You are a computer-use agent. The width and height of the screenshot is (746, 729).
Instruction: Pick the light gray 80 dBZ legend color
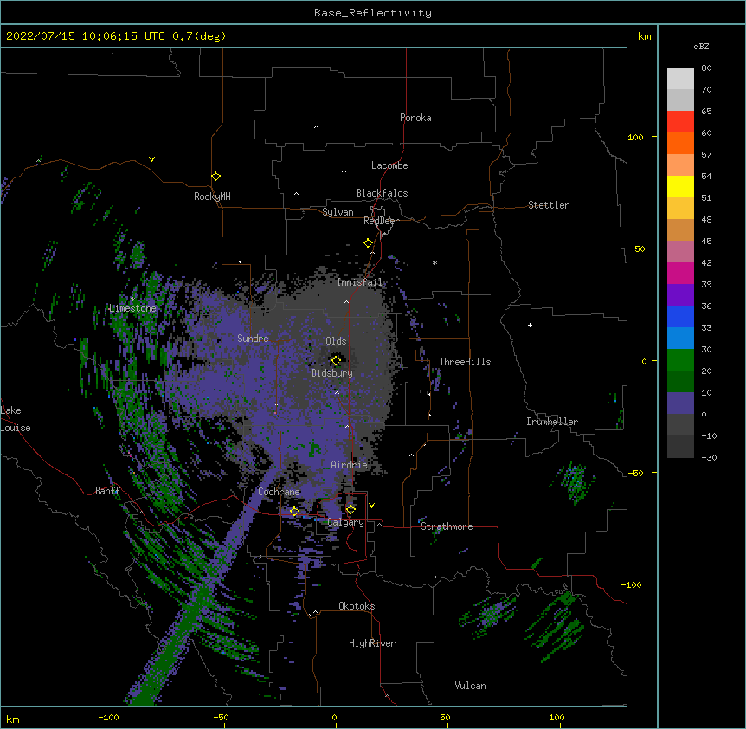tap(680, 79)
